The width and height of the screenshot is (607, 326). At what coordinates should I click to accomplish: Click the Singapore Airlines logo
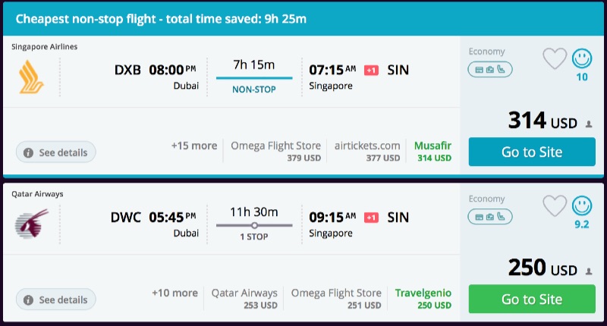pyautogui.click(x=32, y=77)
